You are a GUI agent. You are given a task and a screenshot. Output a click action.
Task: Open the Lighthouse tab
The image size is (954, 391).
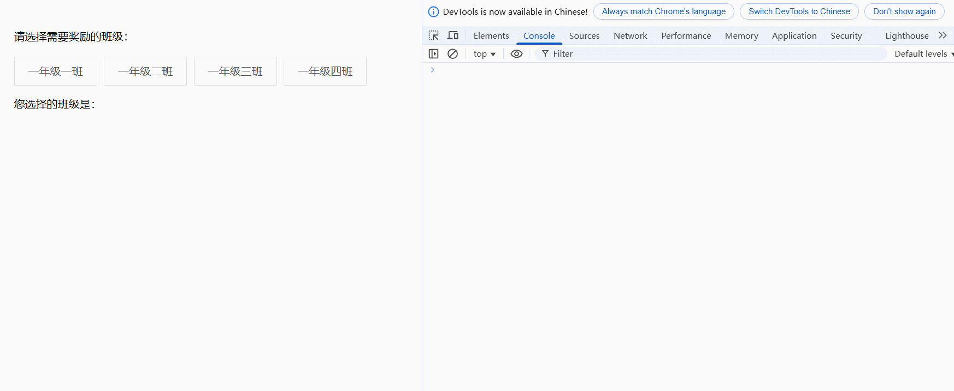(907, 35)
